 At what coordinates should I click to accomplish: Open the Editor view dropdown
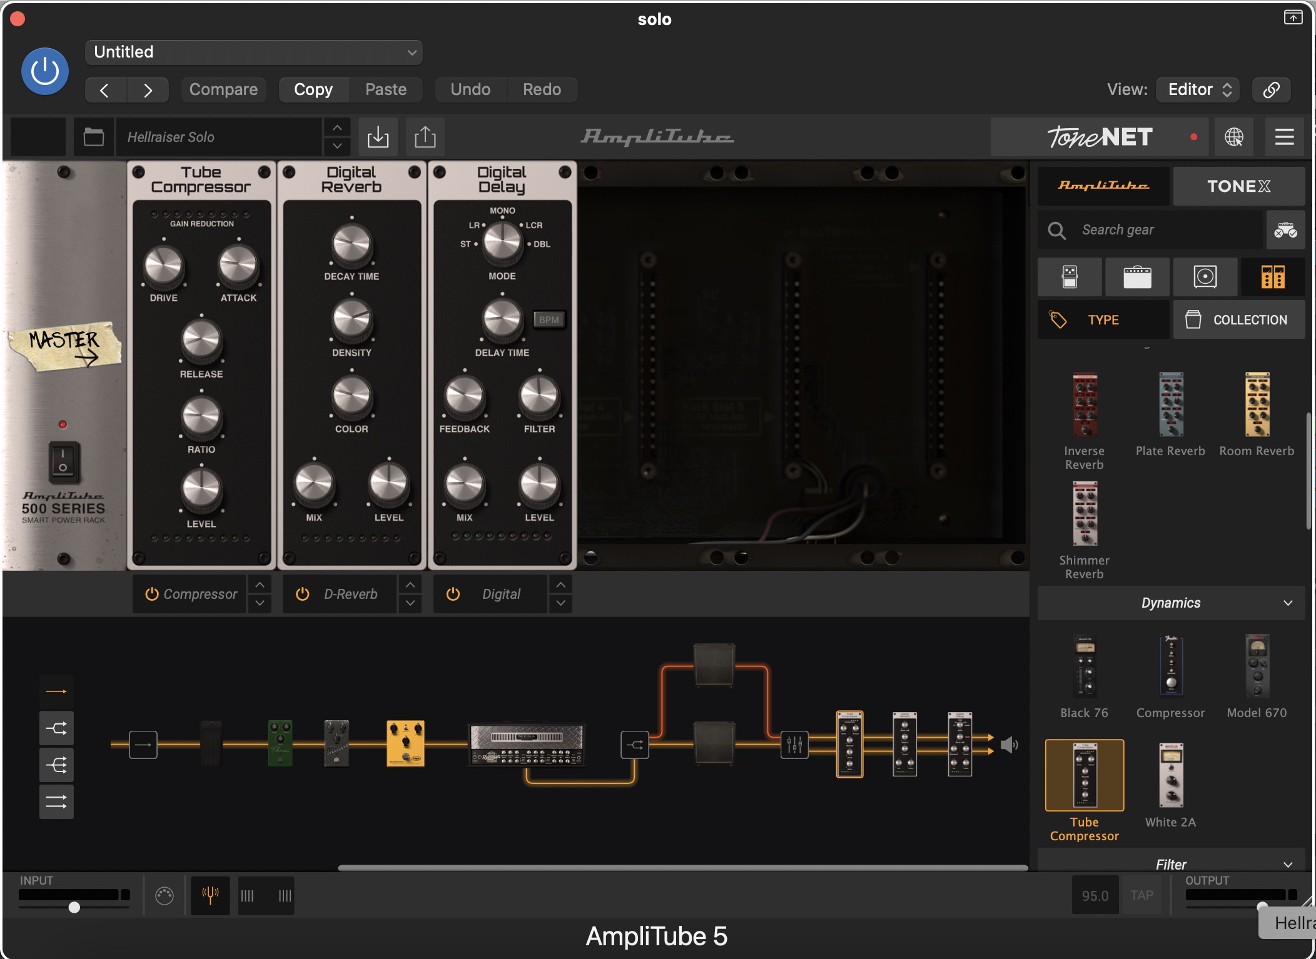coord(1198,89)
